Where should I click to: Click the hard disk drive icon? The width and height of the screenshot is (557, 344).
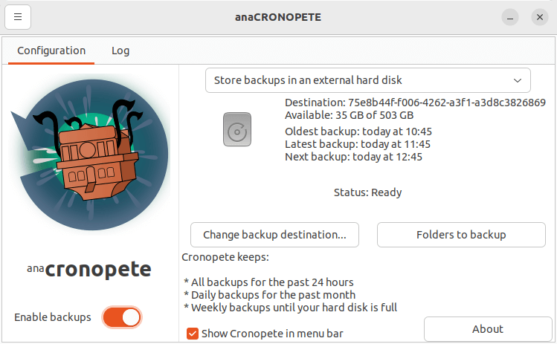click(x=237, y=129)
